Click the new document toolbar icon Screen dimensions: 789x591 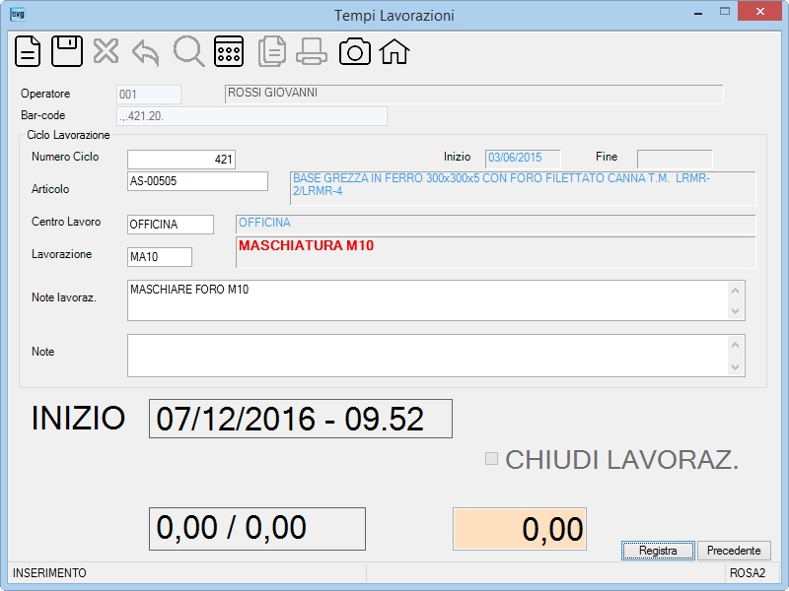pos(28,51)
